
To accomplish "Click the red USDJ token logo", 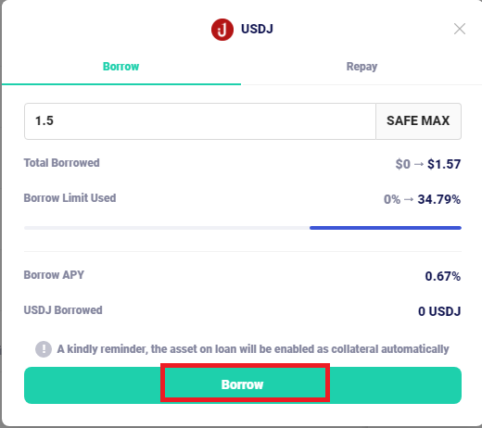I will 222,30.
